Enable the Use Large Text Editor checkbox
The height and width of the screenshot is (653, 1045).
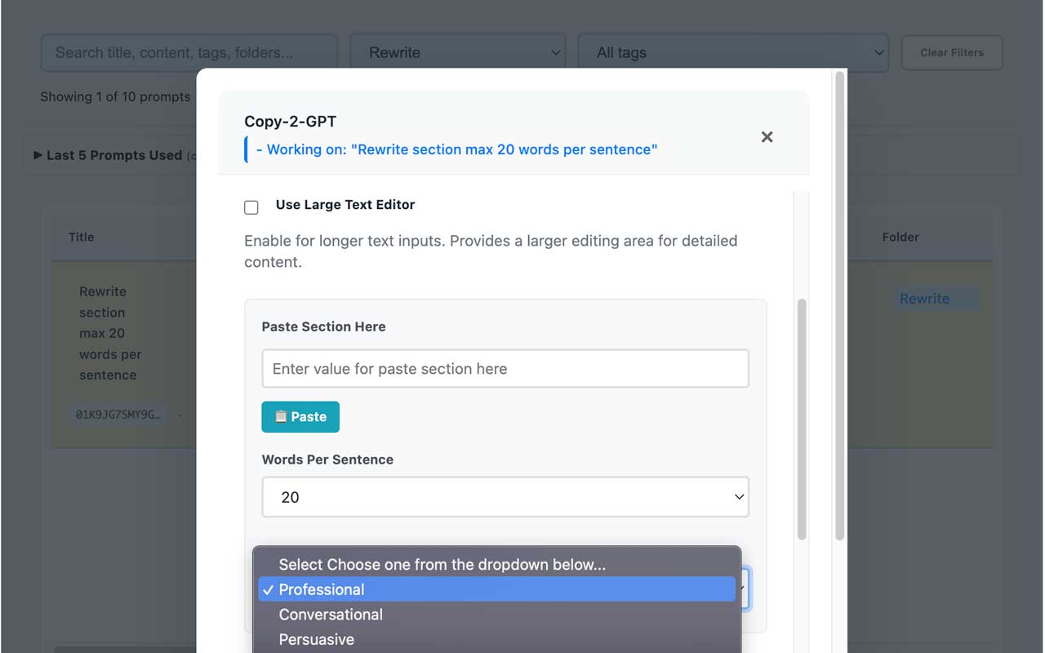coord(251,207)
